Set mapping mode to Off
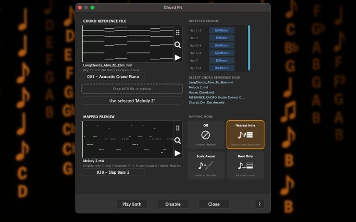This screenshot has height=222, width=356. (x=206, y=135)
